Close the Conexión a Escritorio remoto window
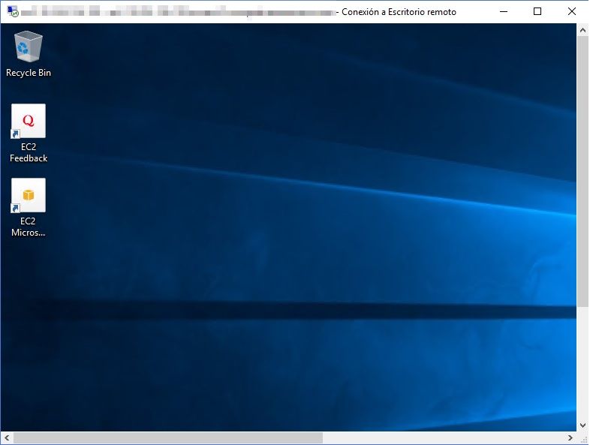This screenshot has width=590, height=445. [x=571, y=12]
